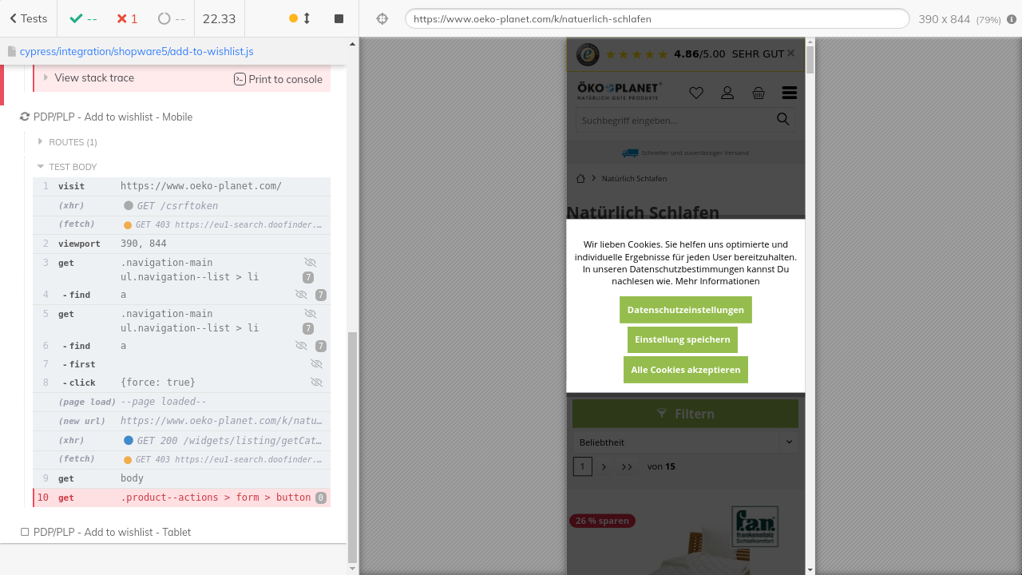Toggle auto-scrolling arrows icon in header
Image resolution: width=1022 pixels, height=575 pixels.
coord(307,18)
